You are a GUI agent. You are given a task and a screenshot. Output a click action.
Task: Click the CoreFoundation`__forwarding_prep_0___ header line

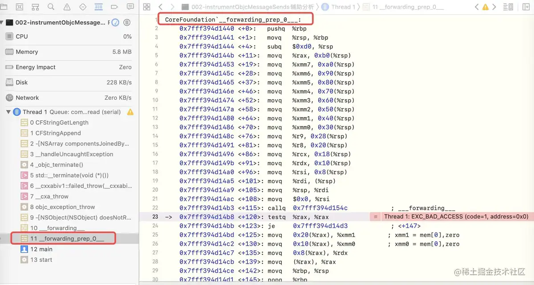coord(233,20)
